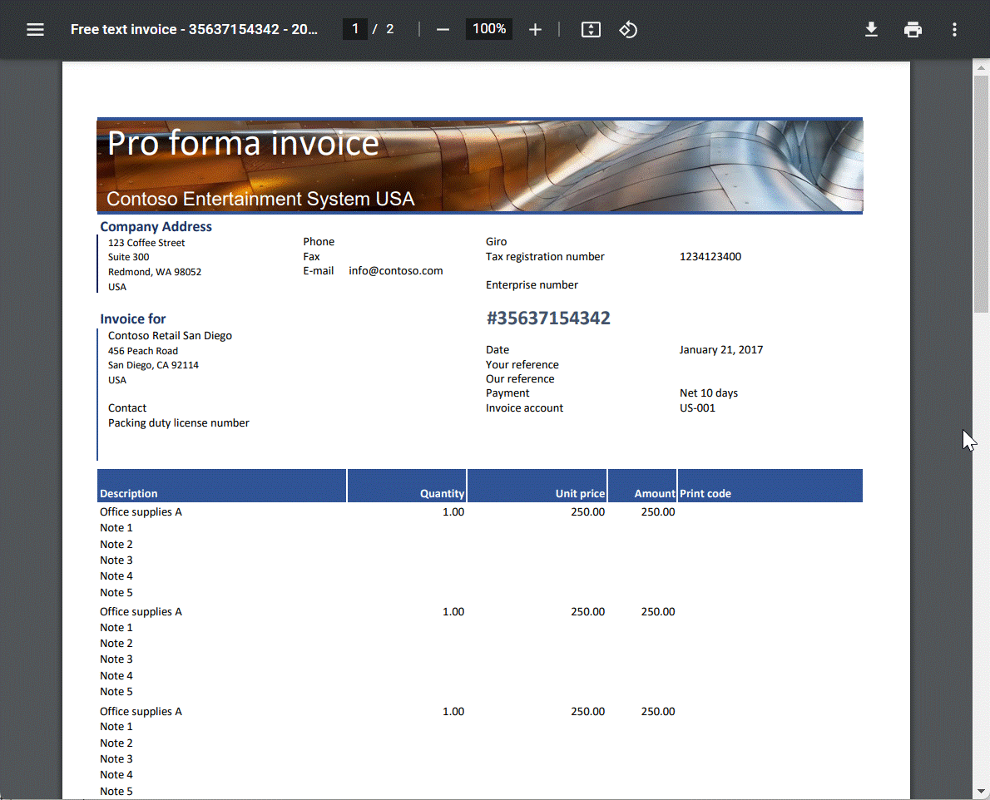Expand extra PDF options via overflow menu
Image resolution: width=990 pixels, height=800 pixels.
954,29
